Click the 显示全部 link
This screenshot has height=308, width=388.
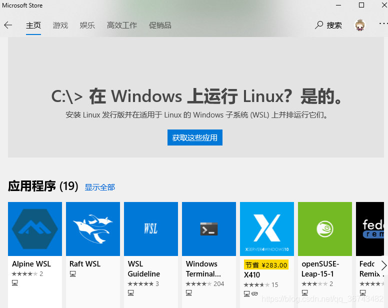[x=99, y=187]
